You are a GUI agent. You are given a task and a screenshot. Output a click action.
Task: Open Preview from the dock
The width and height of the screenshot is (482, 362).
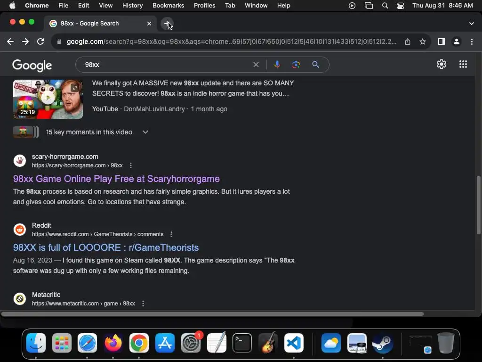pos(357,343)
